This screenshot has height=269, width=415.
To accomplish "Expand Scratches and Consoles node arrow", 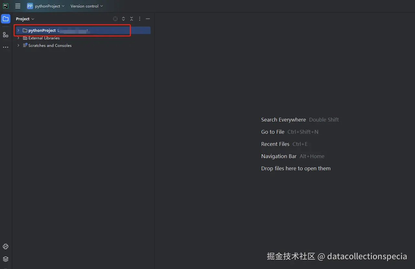I will [x=18, y=45].
